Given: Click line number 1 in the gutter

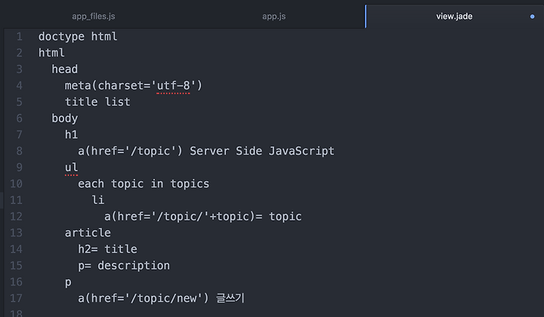Looking at the screenshot, I should (x=20, y=36).
